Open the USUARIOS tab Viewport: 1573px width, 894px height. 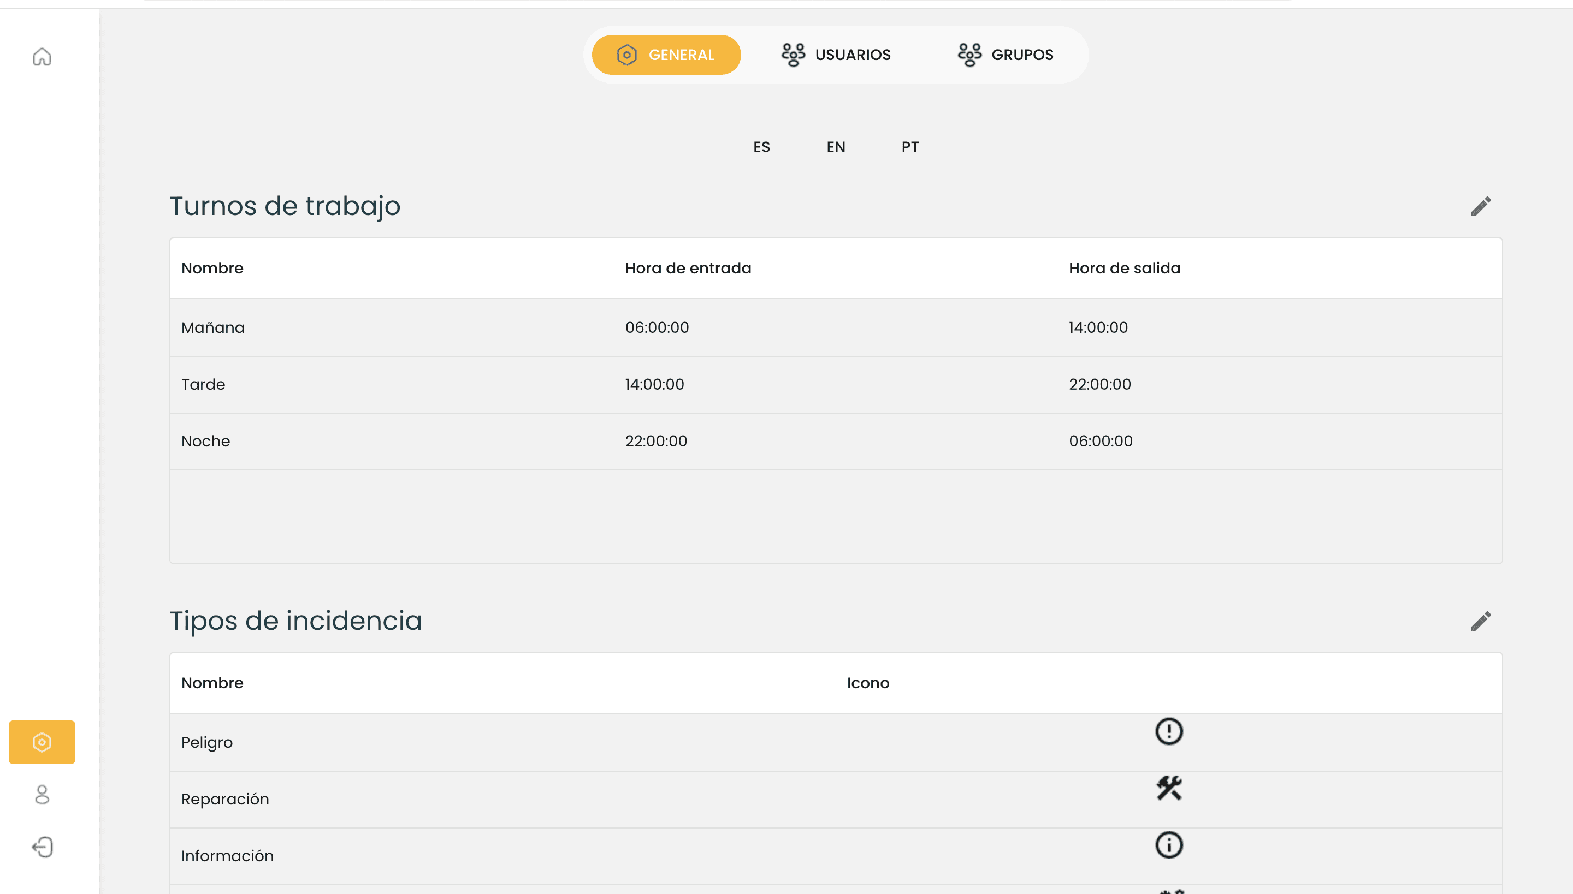pyautogui.click(x=836, y=55)
